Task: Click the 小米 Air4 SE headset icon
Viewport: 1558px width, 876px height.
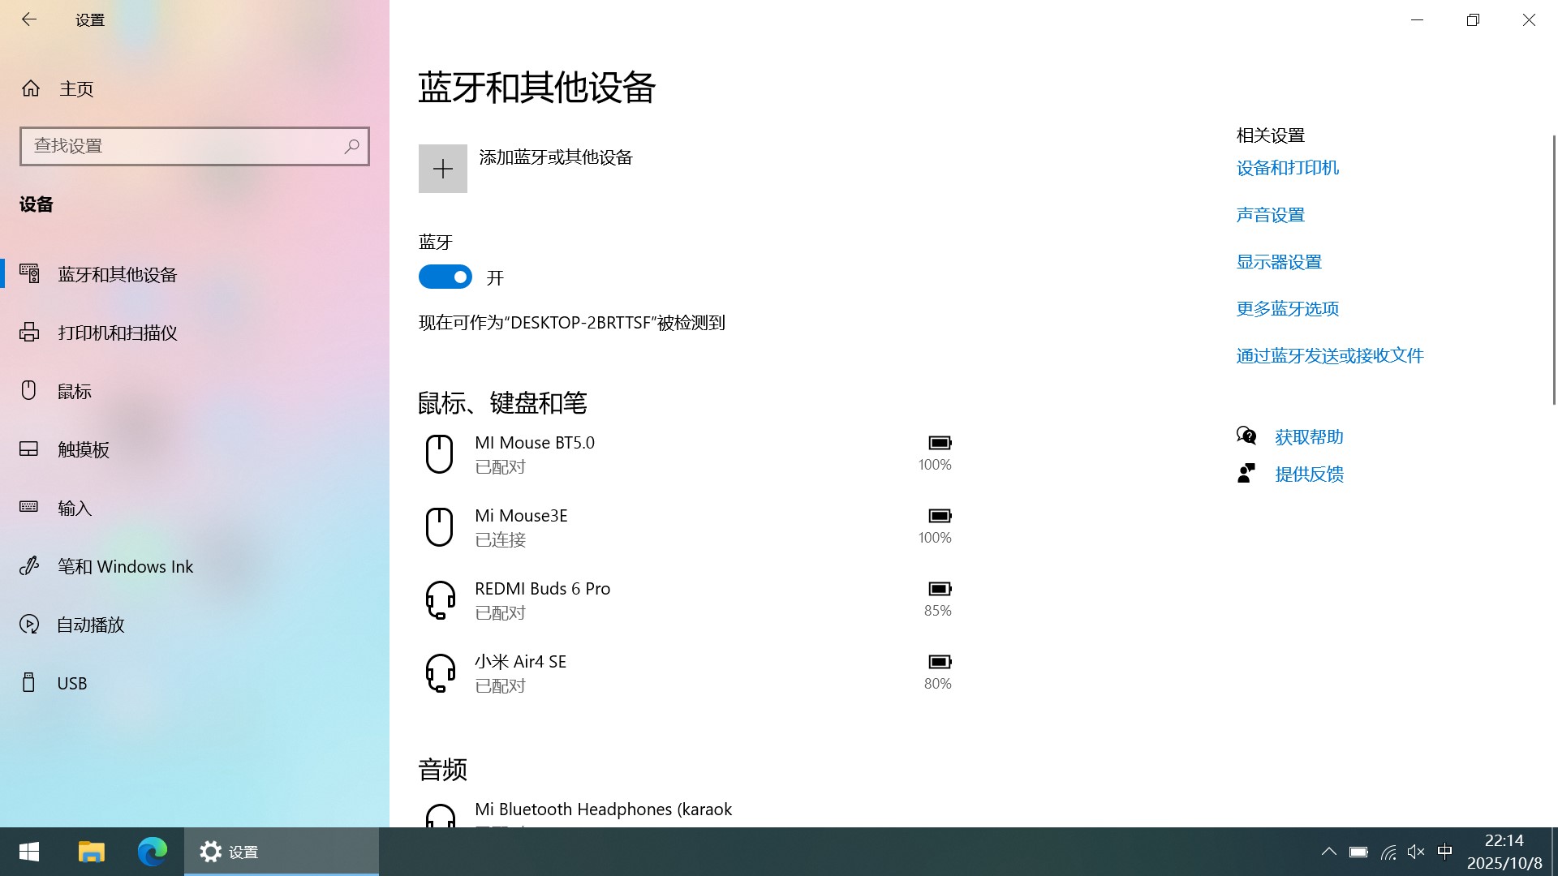Action: point(440,673)
